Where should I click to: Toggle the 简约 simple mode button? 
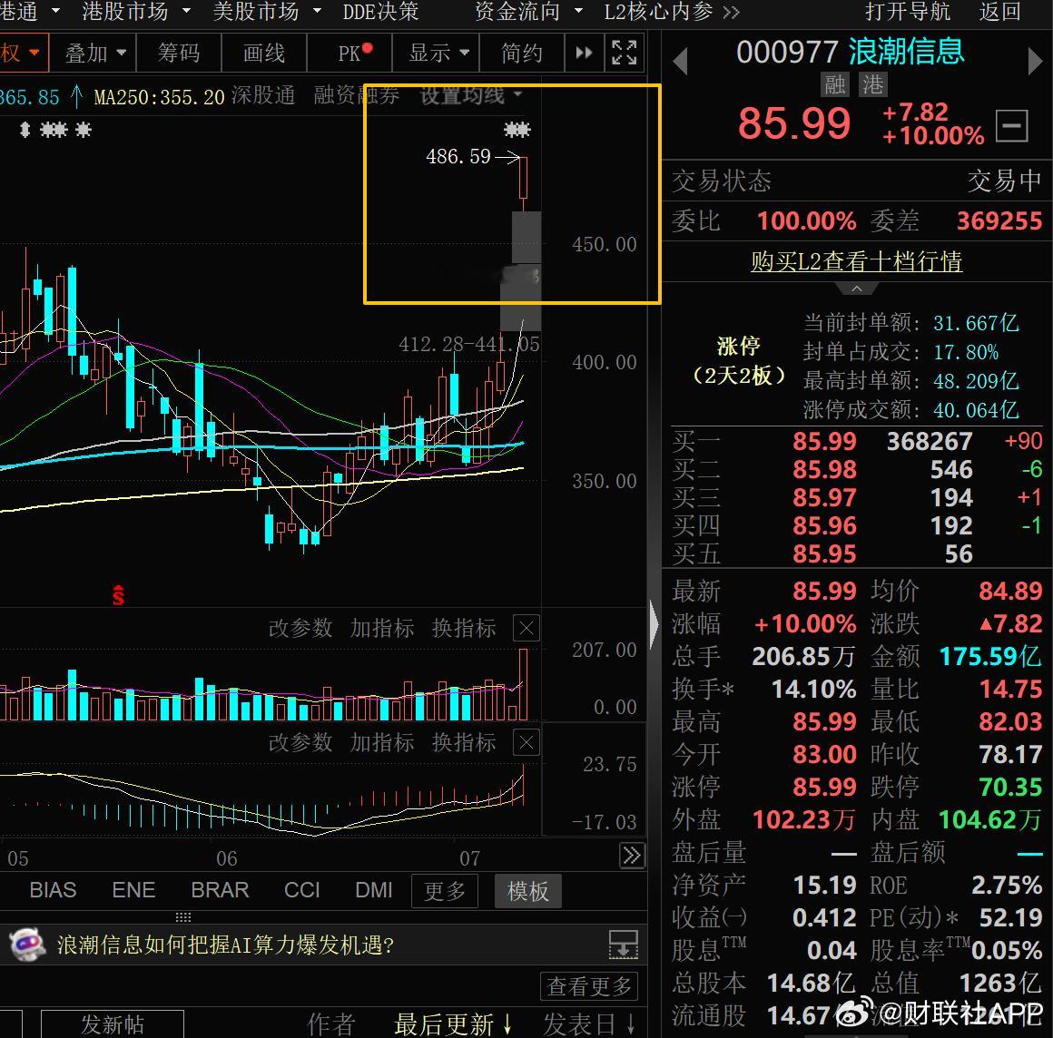(x=522, y=53)
